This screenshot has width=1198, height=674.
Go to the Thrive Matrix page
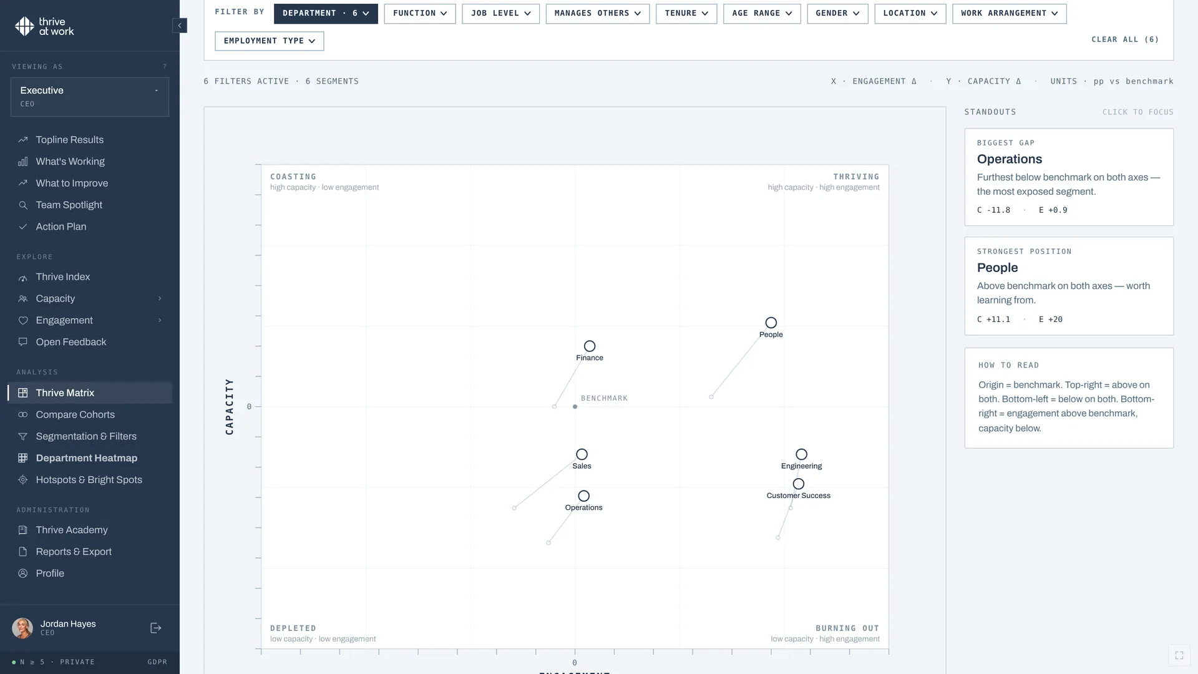90,393
